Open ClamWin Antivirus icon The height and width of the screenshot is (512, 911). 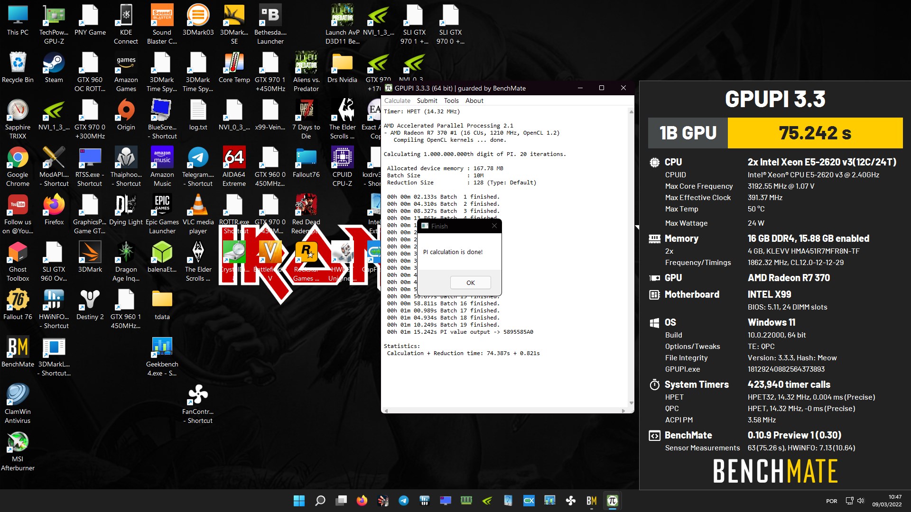(18, 404)
